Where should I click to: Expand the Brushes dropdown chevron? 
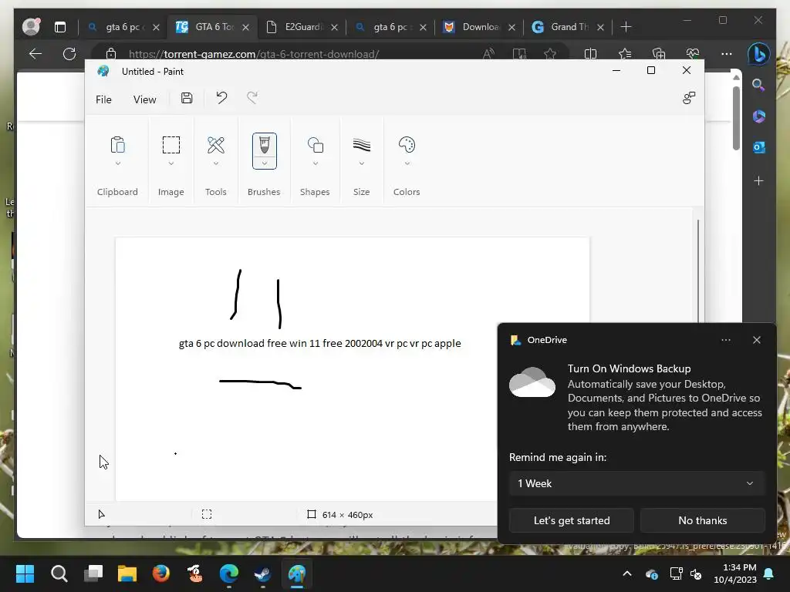click(265, 163)
